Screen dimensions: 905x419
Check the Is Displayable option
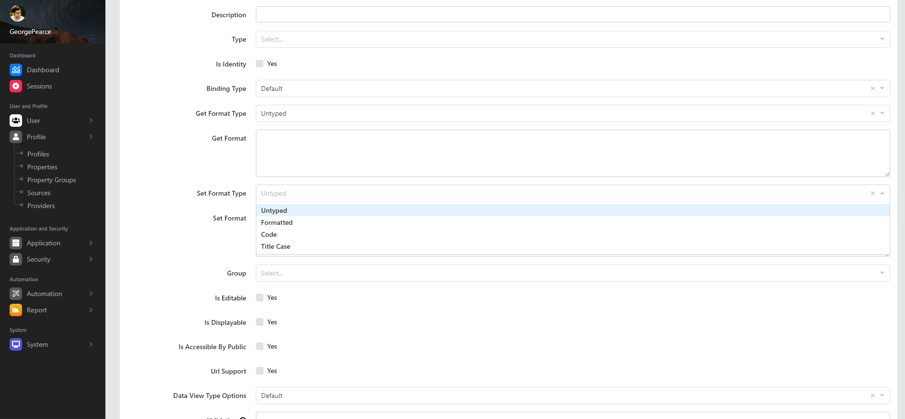tap(260, 322)
